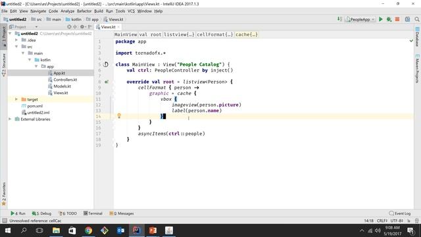Open the Analyze menu
The image size is (421, 237).
click(x=67, y=11)
